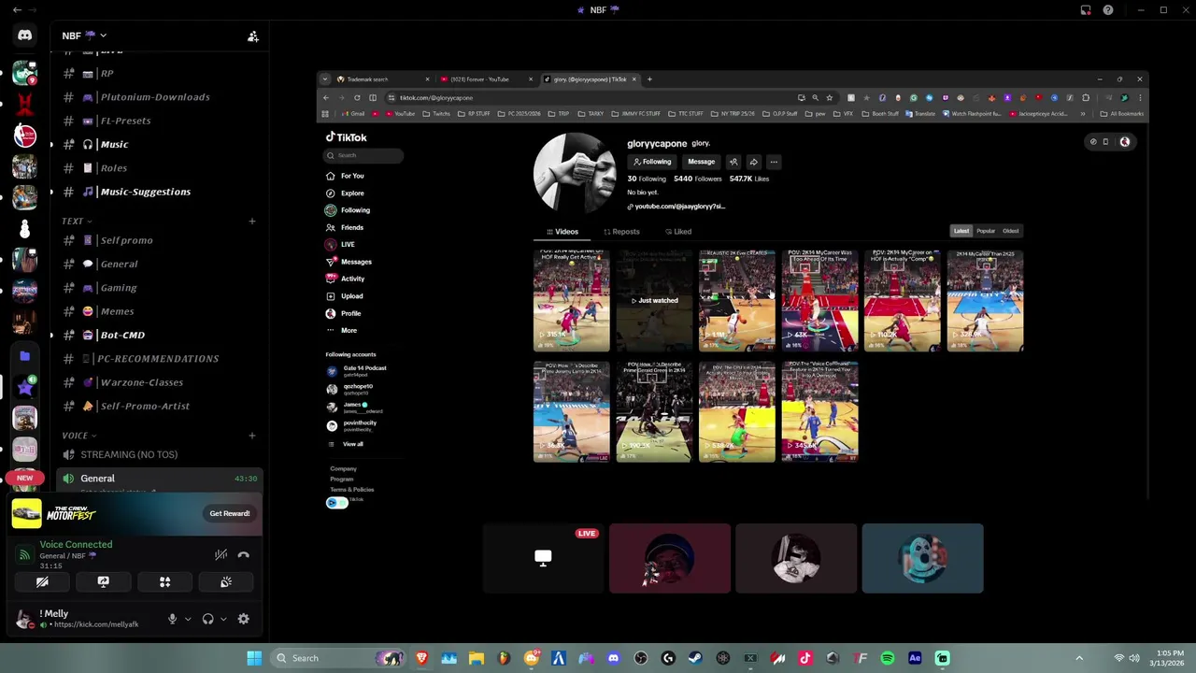This screenshot has width=1196, height=673.
Task: Open the soundboard in the voice panel
Action: point(226,581)
